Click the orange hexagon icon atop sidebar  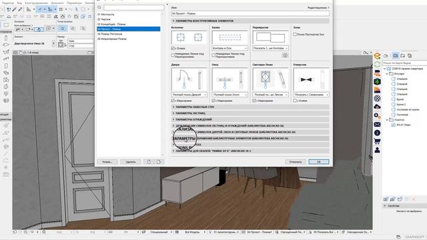coord(377,56)
